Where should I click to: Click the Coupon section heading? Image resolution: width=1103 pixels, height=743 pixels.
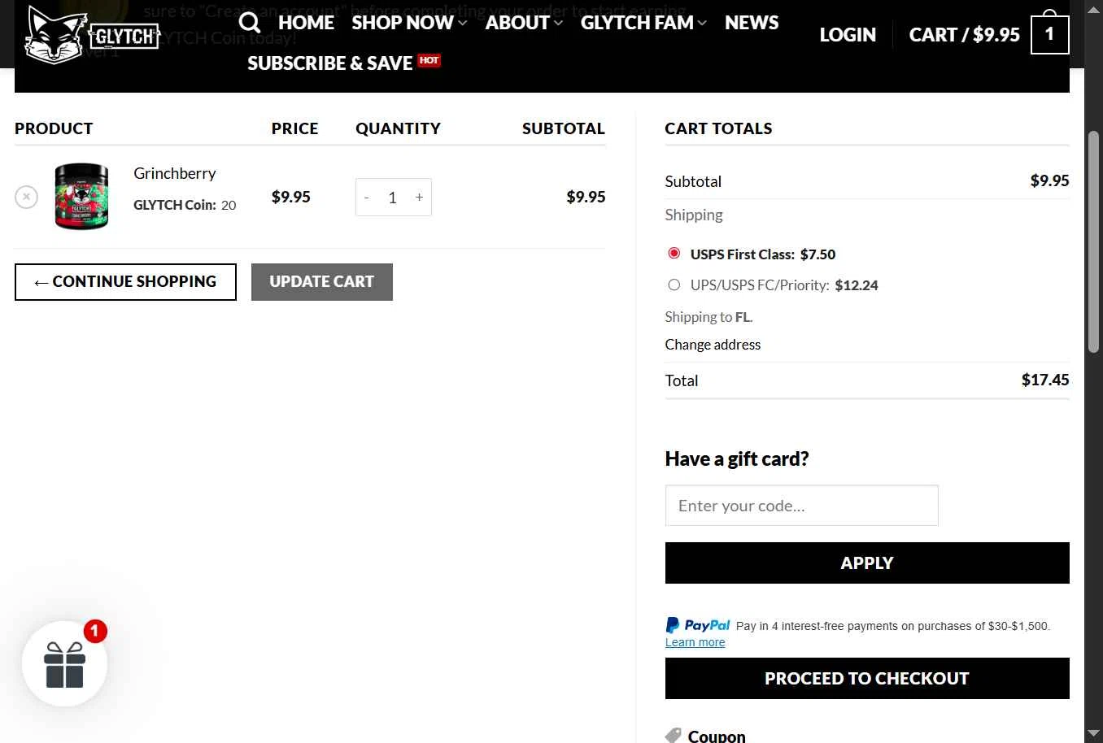click(717, 736)
